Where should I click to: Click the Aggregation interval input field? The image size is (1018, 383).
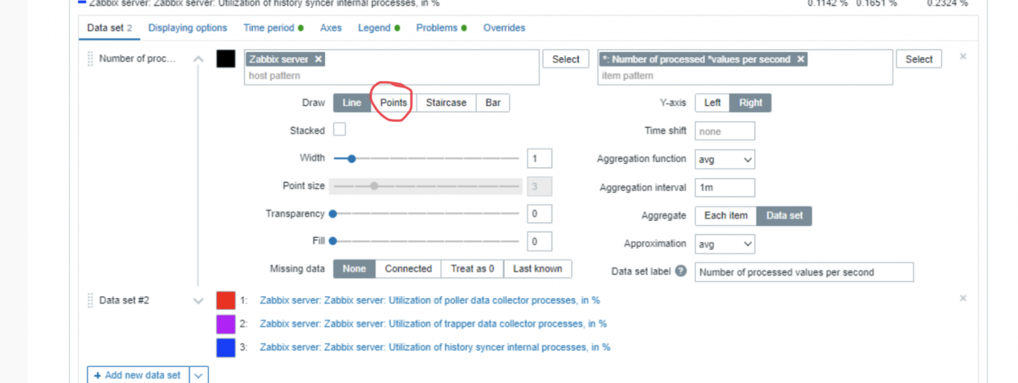coord(724,187)
